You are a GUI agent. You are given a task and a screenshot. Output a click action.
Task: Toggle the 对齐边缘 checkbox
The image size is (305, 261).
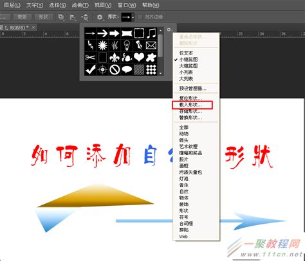click(140, 17)
